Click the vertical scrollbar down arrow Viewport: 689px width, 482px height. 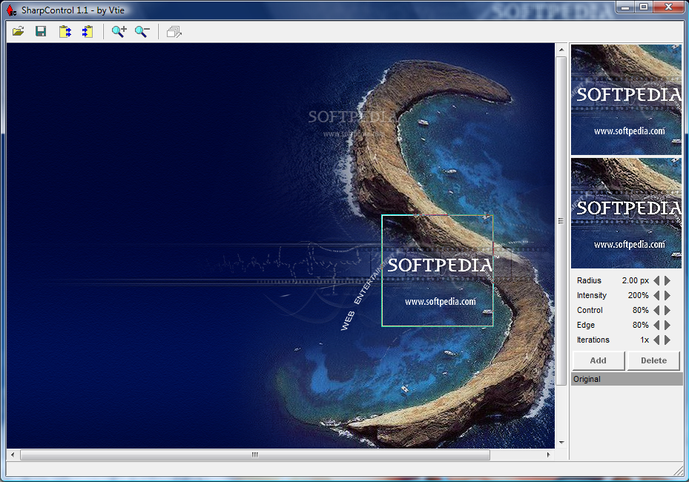(x=561, y=443)
